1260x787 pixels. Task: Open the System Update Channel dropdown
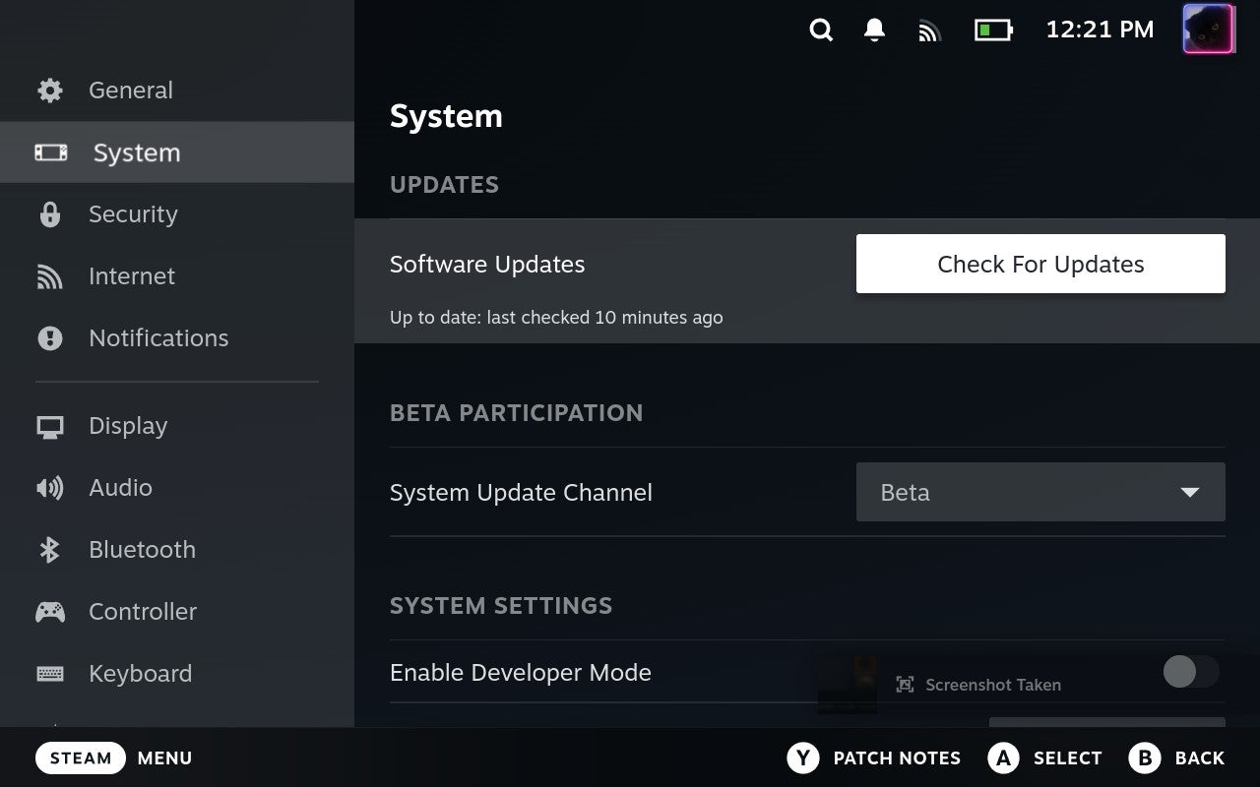[1040, 492]
